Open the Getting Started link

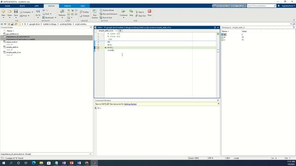coord(130,104)
